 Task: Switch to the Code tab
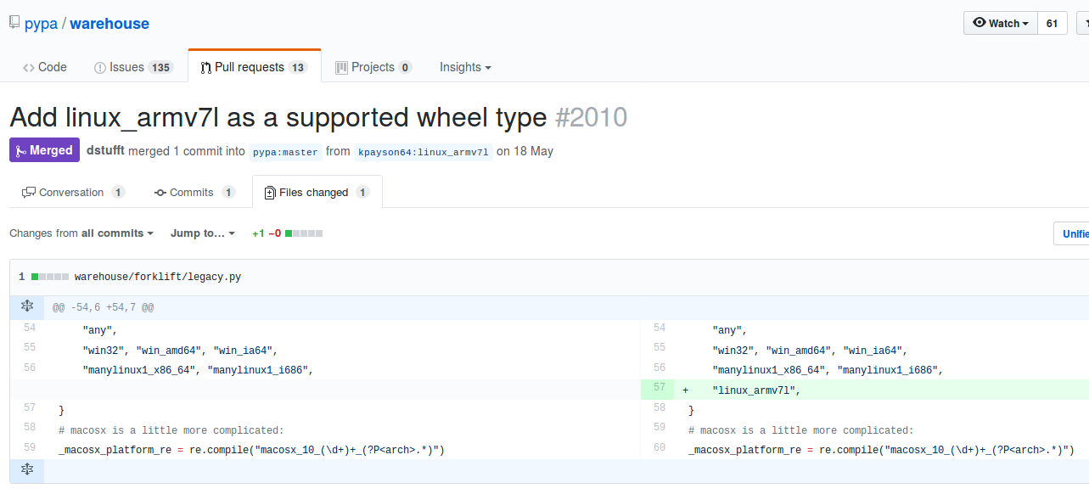(45, 67)
